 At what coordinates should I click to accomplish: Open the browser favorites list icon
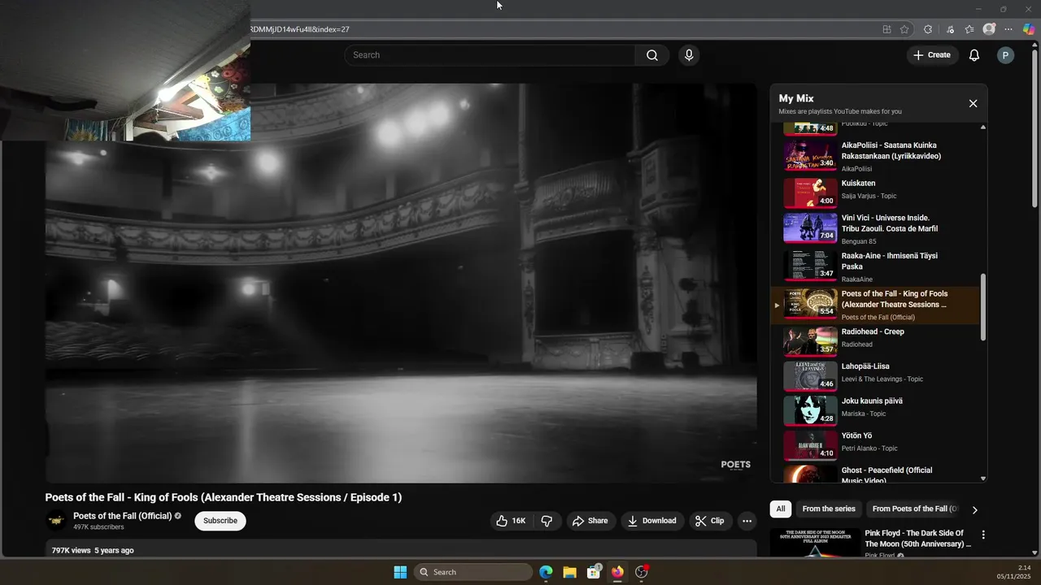tap(969, 29)
